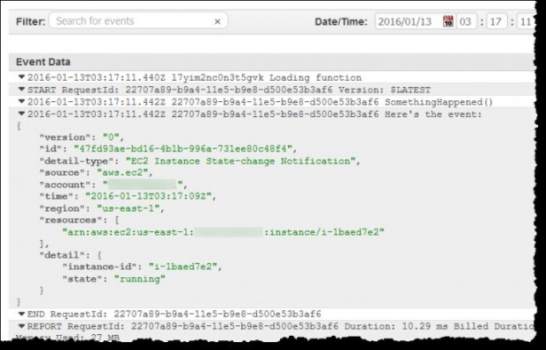Click the Duration: 10.29 ms text

tap(396, 326)
